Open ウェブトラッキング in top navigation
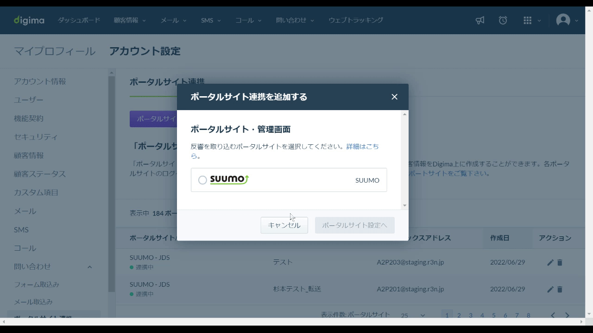This screenshot has height=333, width=593. 356,20
